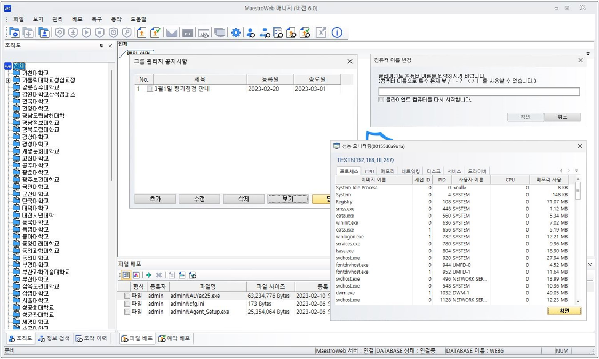Click the envelope message icon in toolbar

coord(172,33)
